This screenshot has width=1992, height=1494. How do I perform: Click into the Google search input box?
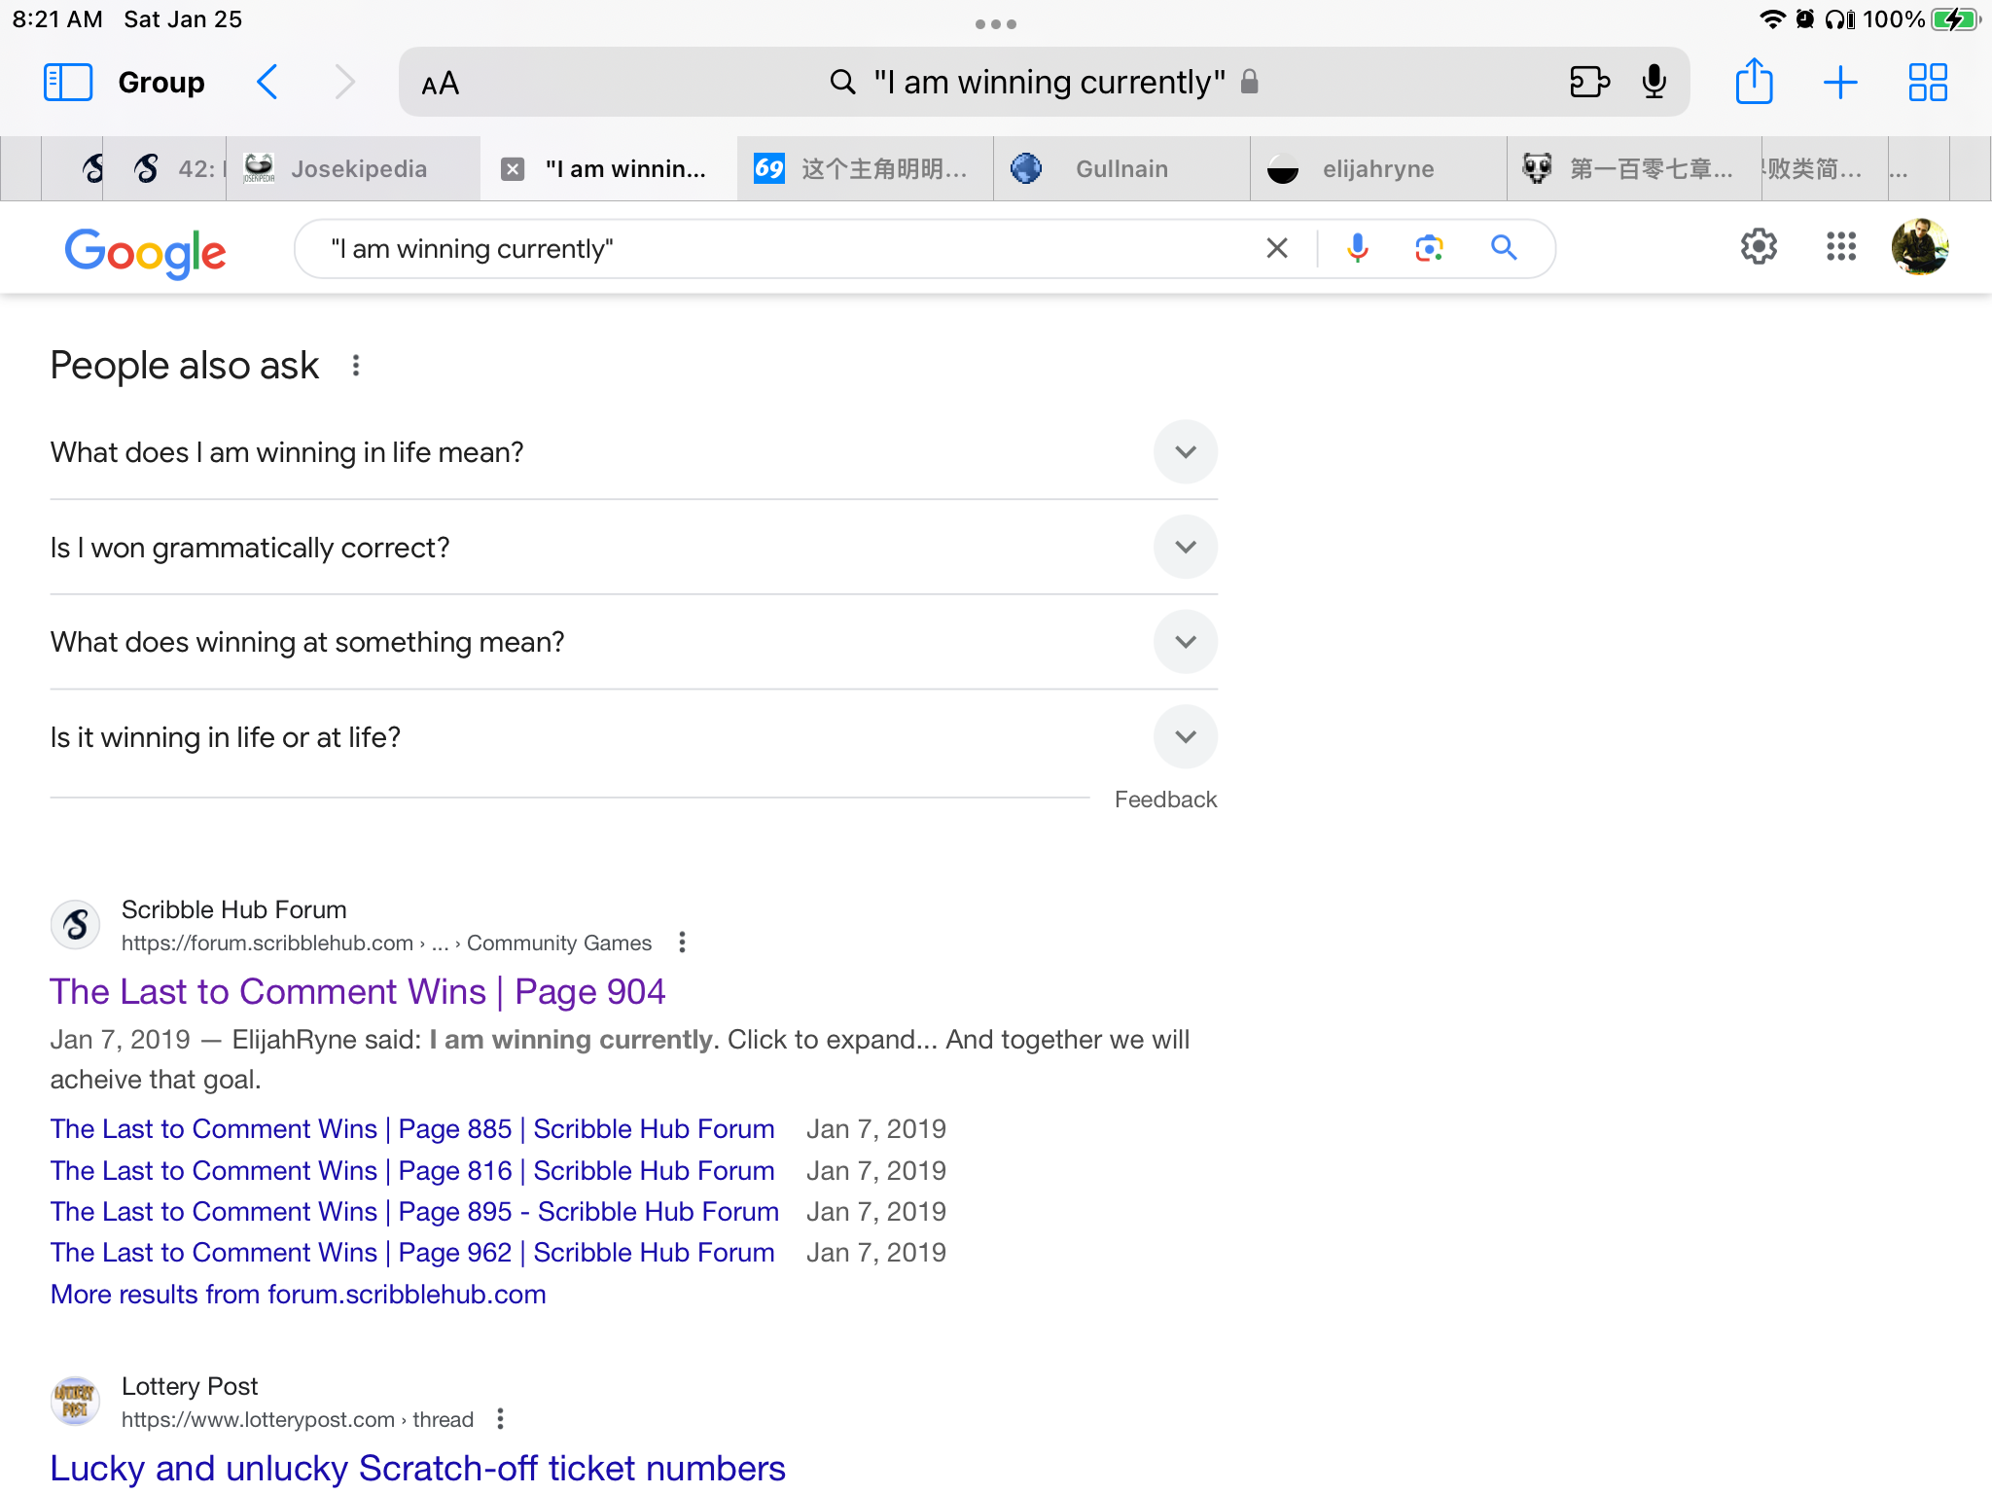[x=778, y=249]
